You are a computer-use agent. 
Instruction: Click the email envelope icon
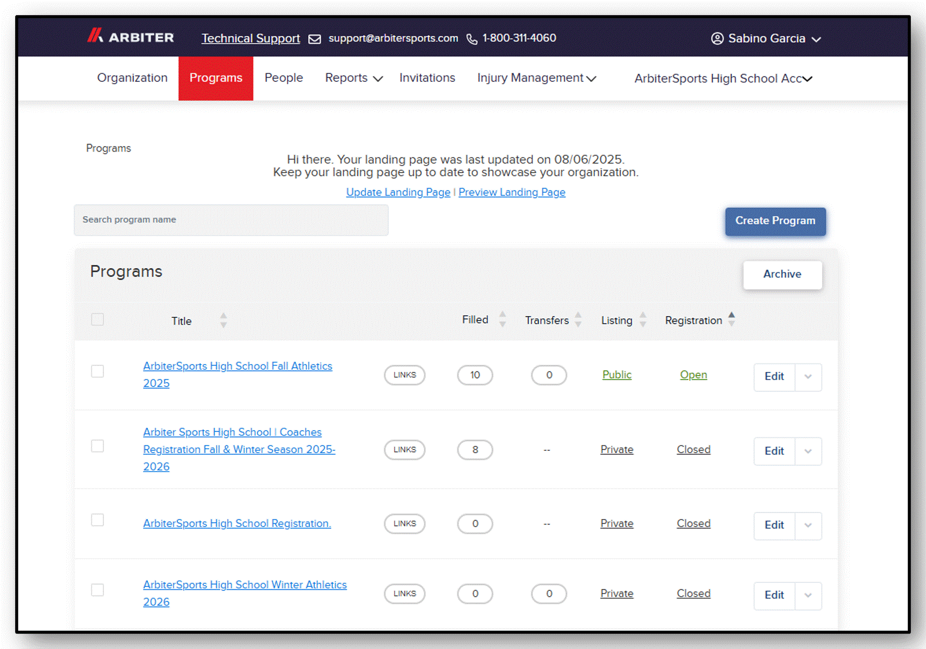(x=314, y=39)
